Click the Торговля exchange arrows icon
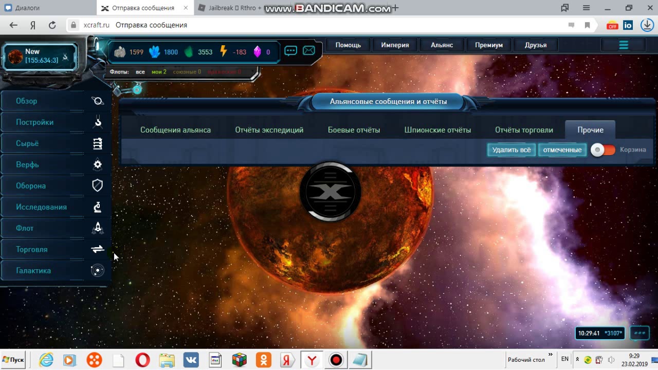 98,249
